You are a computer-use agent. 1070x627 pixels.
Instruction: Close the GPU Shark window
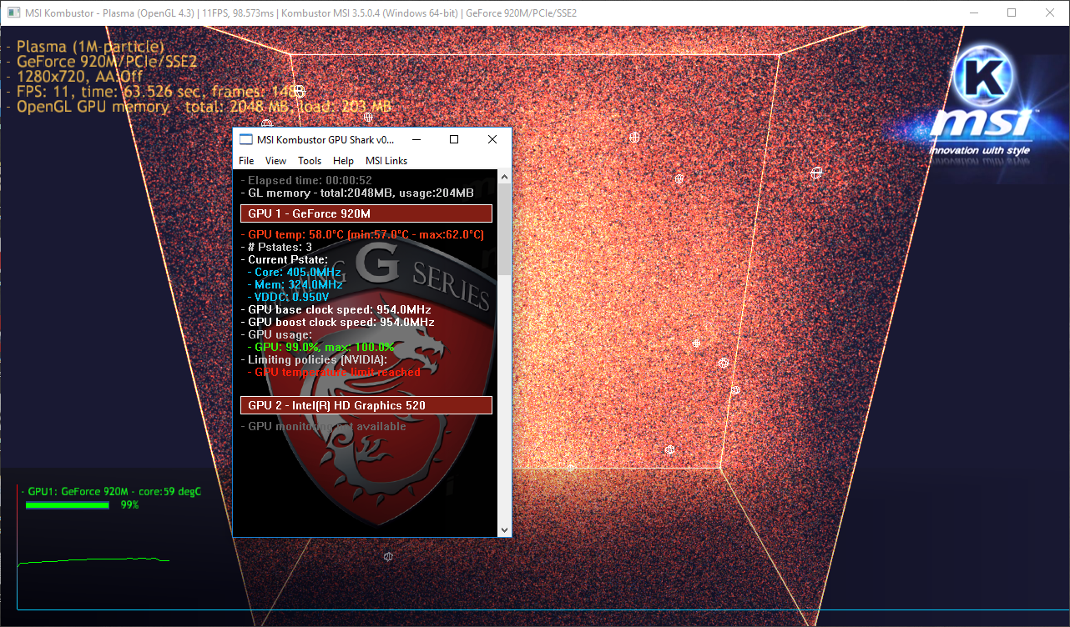pyautogui.click(x=492, y=140)
